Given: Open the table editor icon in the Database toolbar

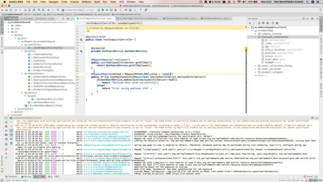Looking at the screenshot, I should click(x=273, y=23).
